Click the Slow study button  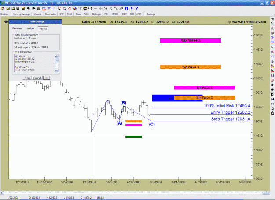tap(78, 14)
